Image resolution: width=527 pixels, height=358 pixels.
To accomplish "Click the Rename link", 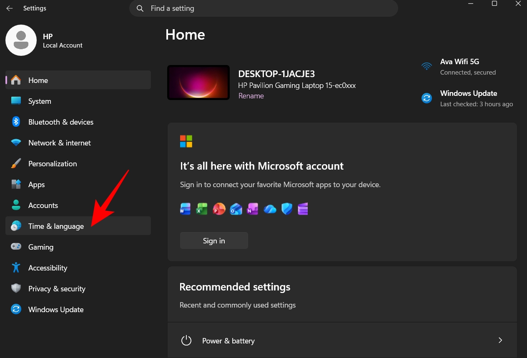I will pos(251,96).
